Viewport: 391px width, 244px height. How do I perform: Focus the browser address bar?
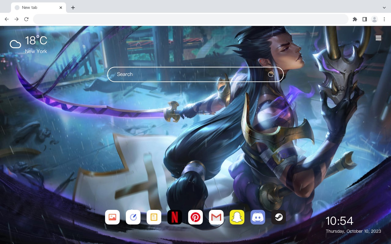[191, 19]
